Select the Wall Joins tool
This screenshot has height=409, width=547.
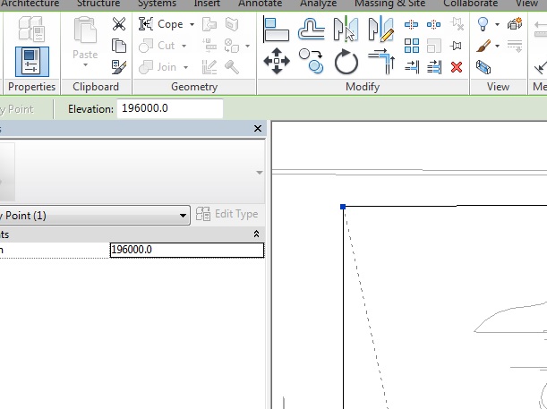click(x=209, y=67)
